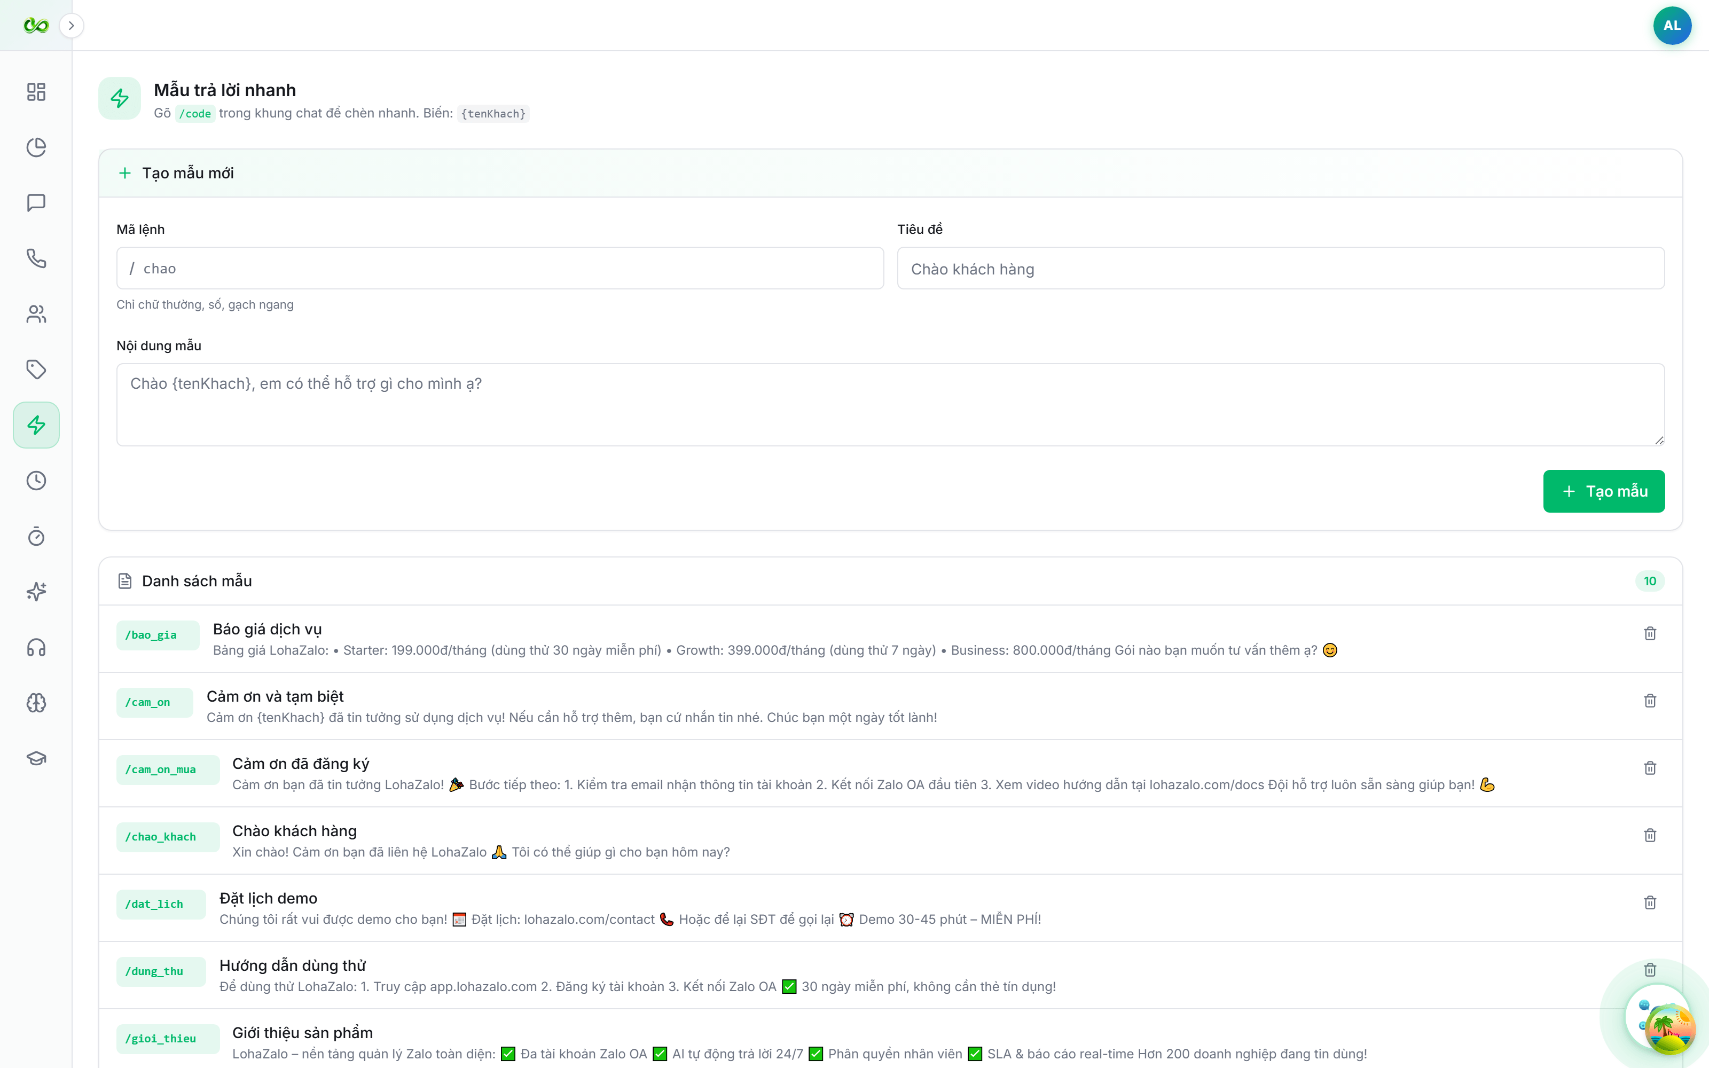Click the template count badge '10'
1709x1068 pixels.
point(1650,582)
